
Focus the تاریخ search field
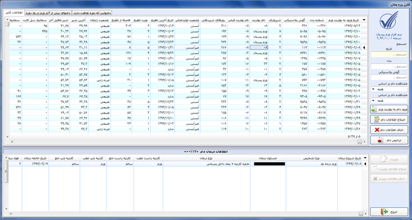(389, 55)
